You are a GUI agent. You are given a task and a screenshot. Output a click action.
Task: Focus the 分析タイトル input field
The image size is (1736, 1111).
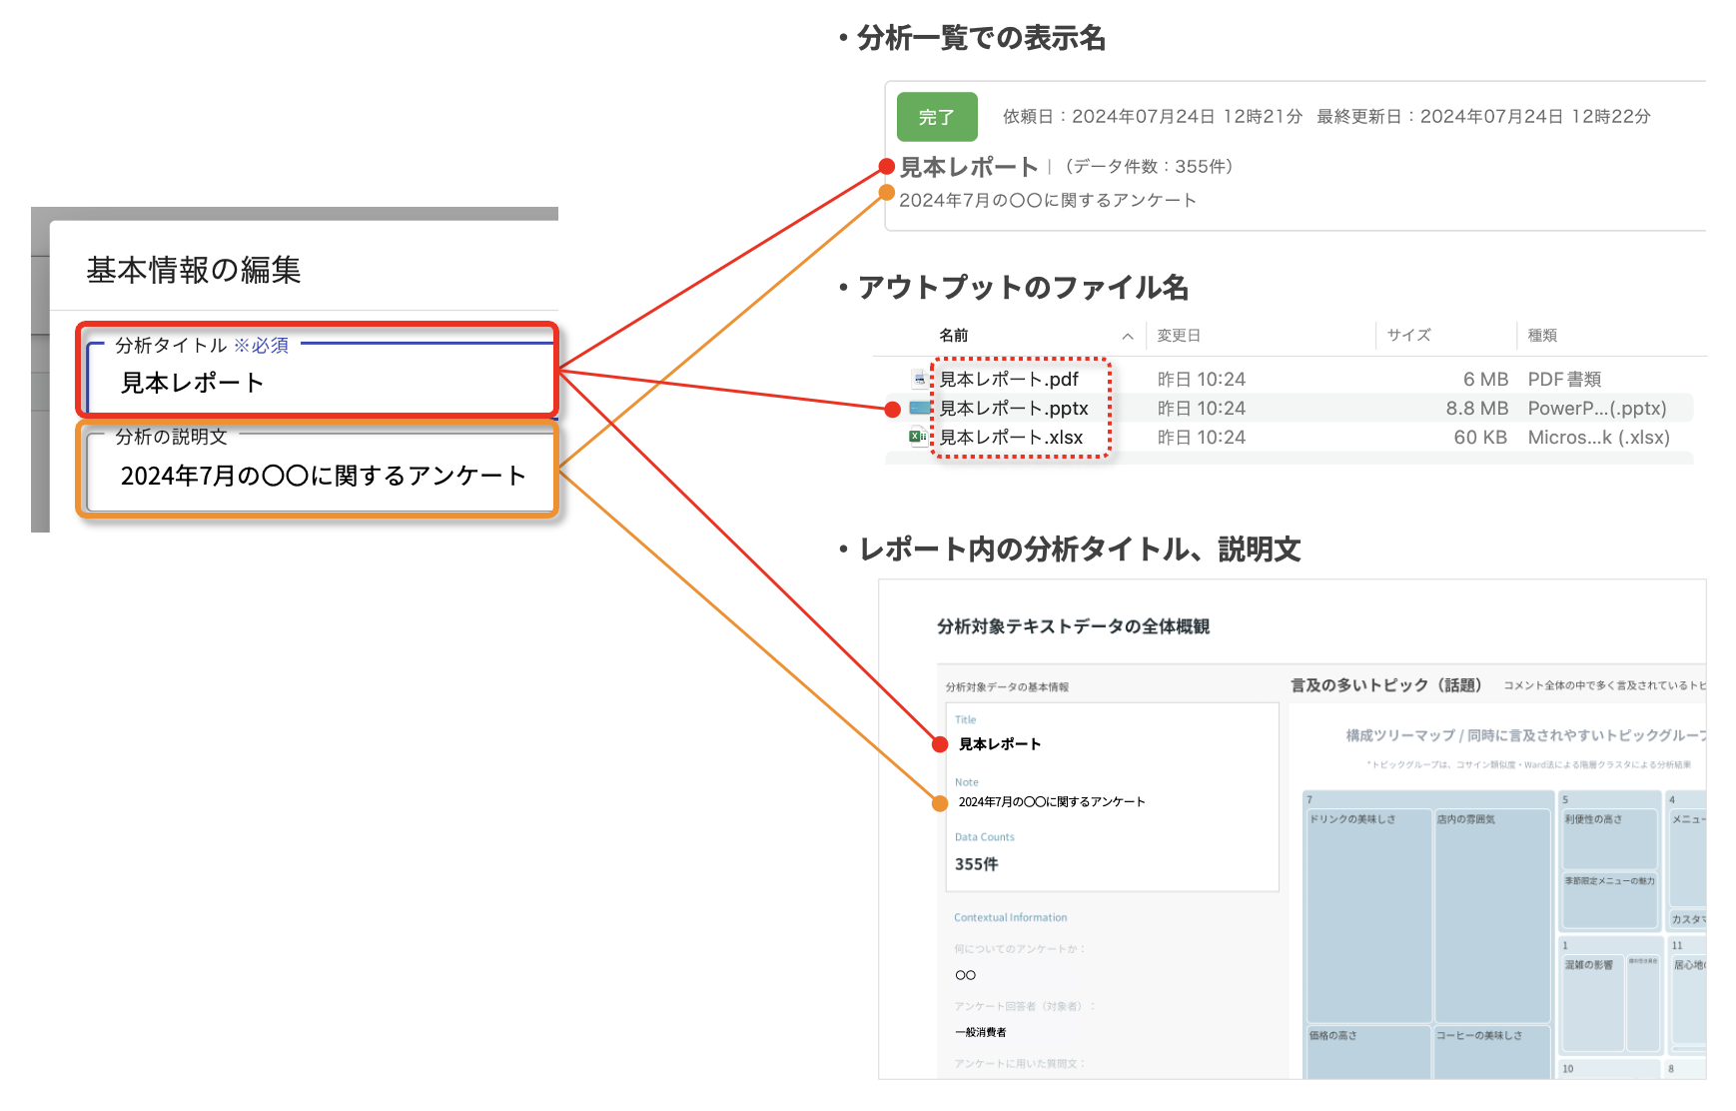point(320,383)
